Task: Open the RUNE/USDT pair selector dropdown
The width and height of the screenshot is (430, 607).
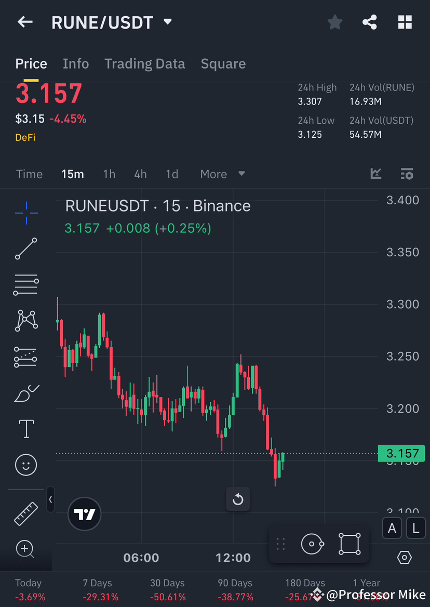Action: (x=167, y=22)
